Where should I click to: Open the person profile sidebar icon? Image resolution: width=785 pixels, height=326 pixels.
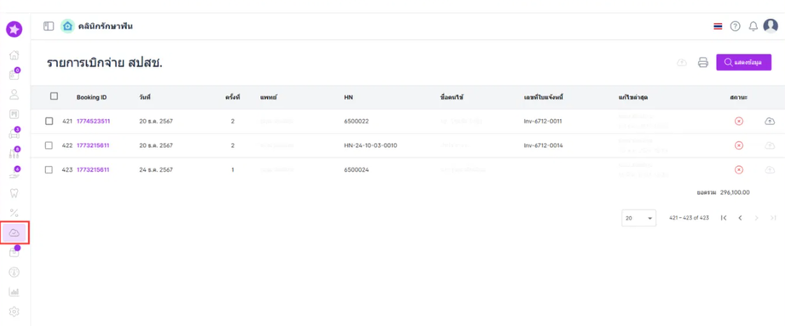pyautogui.click(x=15, y=94)
